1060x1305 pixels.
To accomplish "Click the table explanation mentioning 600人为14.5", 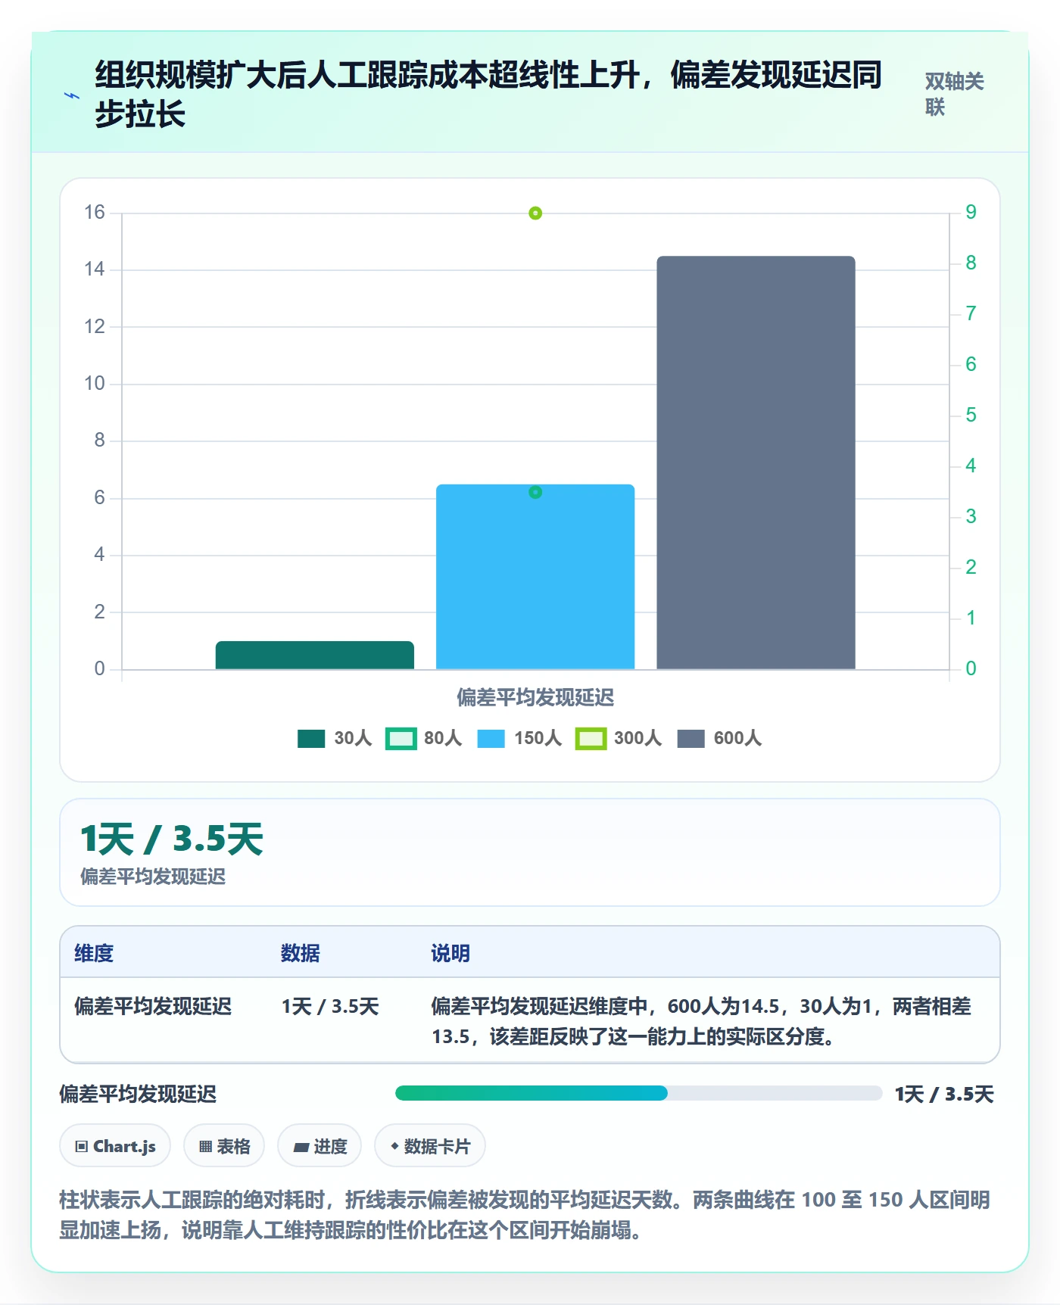I will pyautogui.click(x=701, y=1021).
